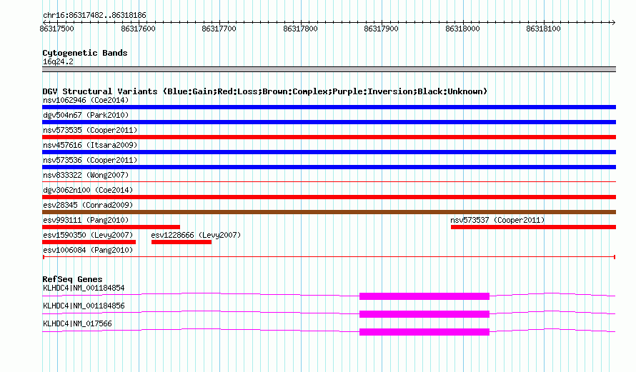The width and height of the screenshot is (636, 372).
Task: Open the dgv3062n100 (Coe2014) label
Action: pos(88,190)
